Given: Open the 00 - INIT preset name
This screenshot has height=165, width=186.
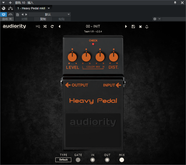Looking at the screenshot, I should coord(93,26).
